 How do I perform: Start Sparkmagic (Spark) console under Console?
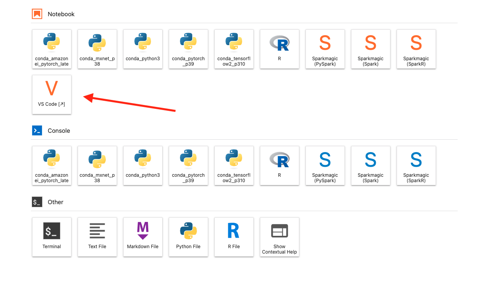pos(371,166)
